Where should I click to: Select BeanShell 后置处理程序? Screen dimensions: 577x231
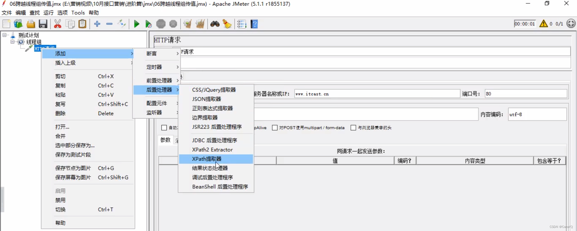(216, 187)
